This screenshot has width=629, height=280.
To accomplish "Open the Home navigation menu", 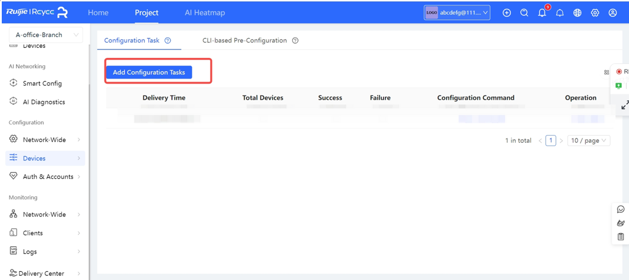I will point(98,13).
